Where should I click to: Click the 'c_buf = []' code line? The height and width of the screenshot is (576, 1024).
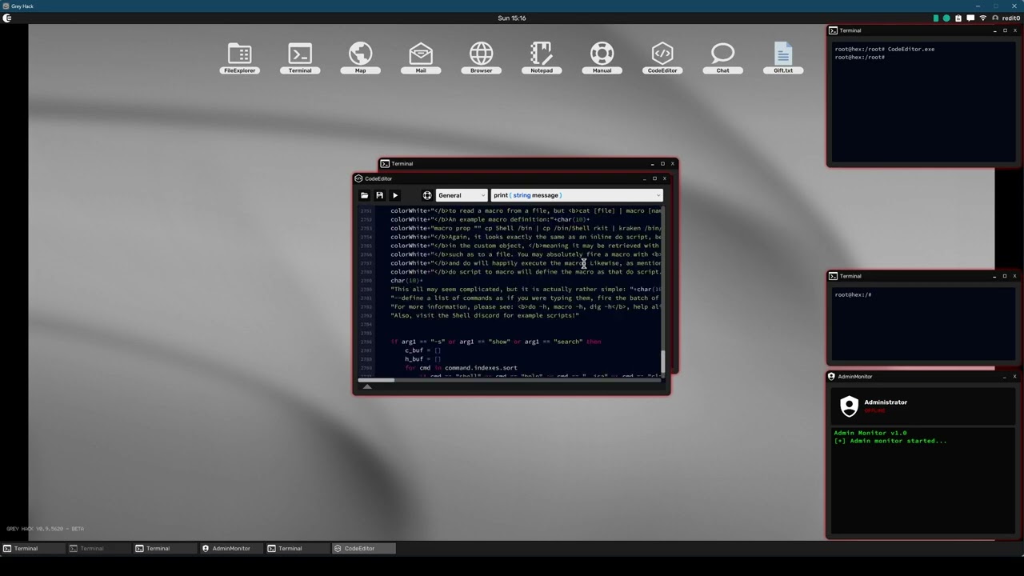(422, 350)
